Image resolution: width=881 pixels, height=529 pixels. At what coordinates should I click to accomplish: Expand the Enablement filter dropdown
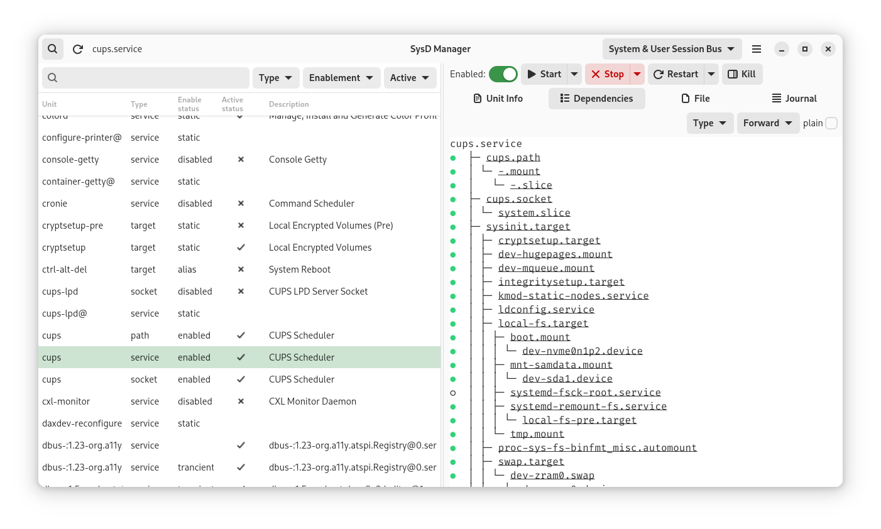(x=342, y=78)
